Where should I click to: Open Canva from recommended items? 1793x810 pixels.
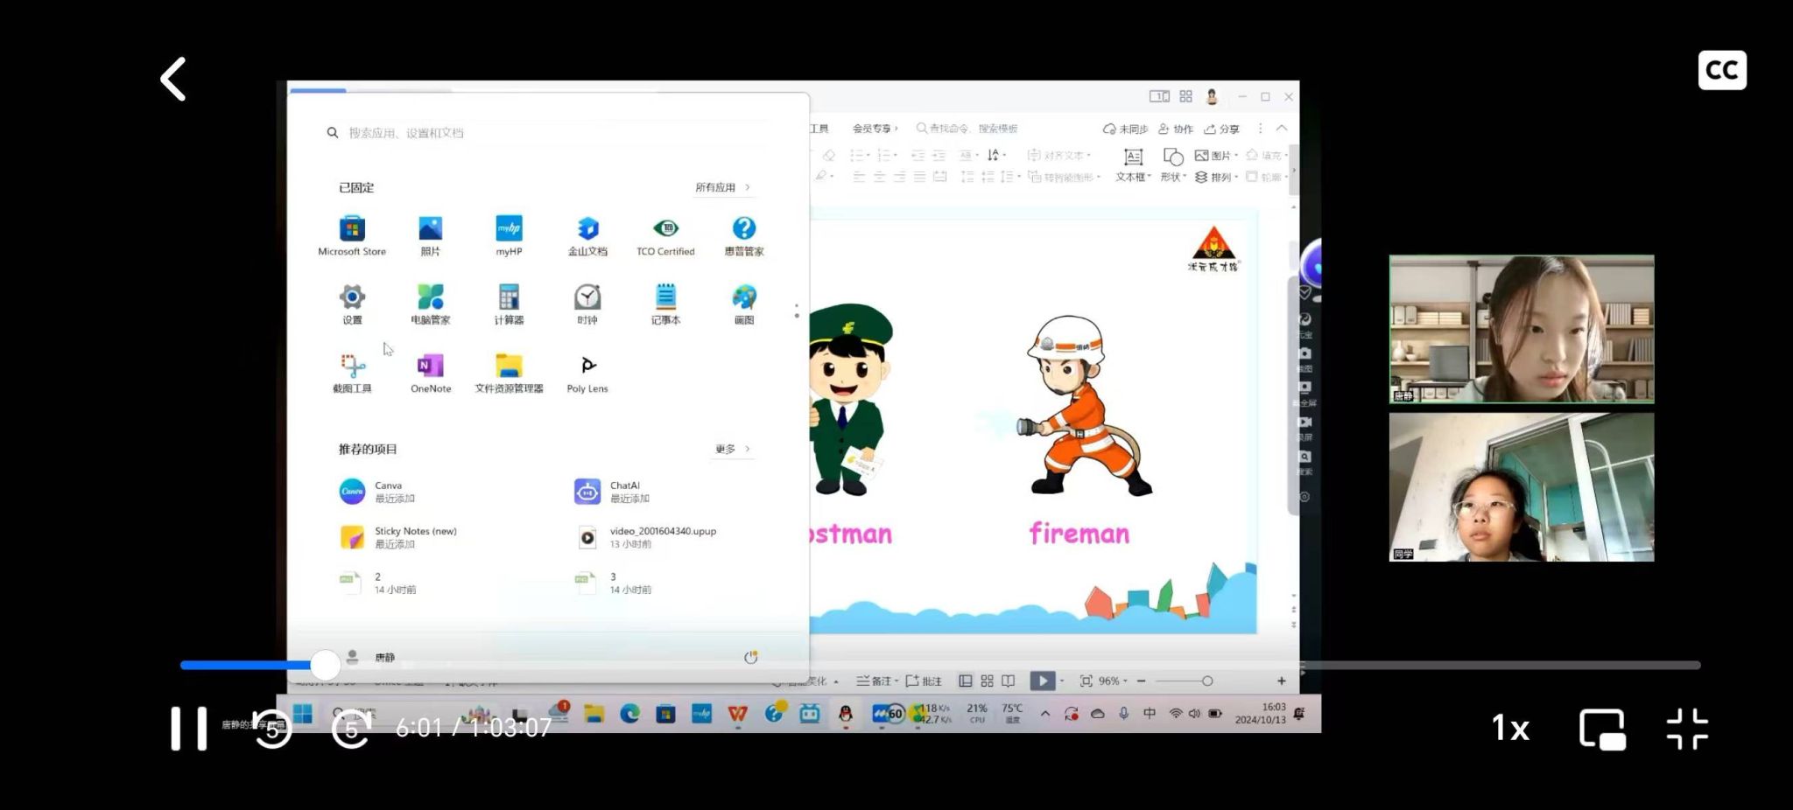(376, 492)
